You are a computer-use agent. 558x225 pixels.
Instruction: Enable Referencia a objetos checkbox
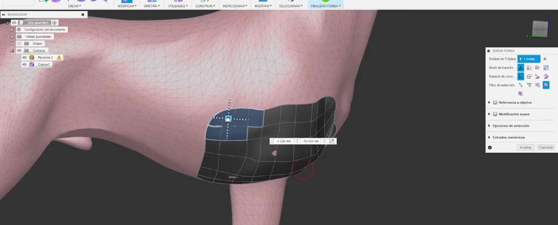[495, 102]
